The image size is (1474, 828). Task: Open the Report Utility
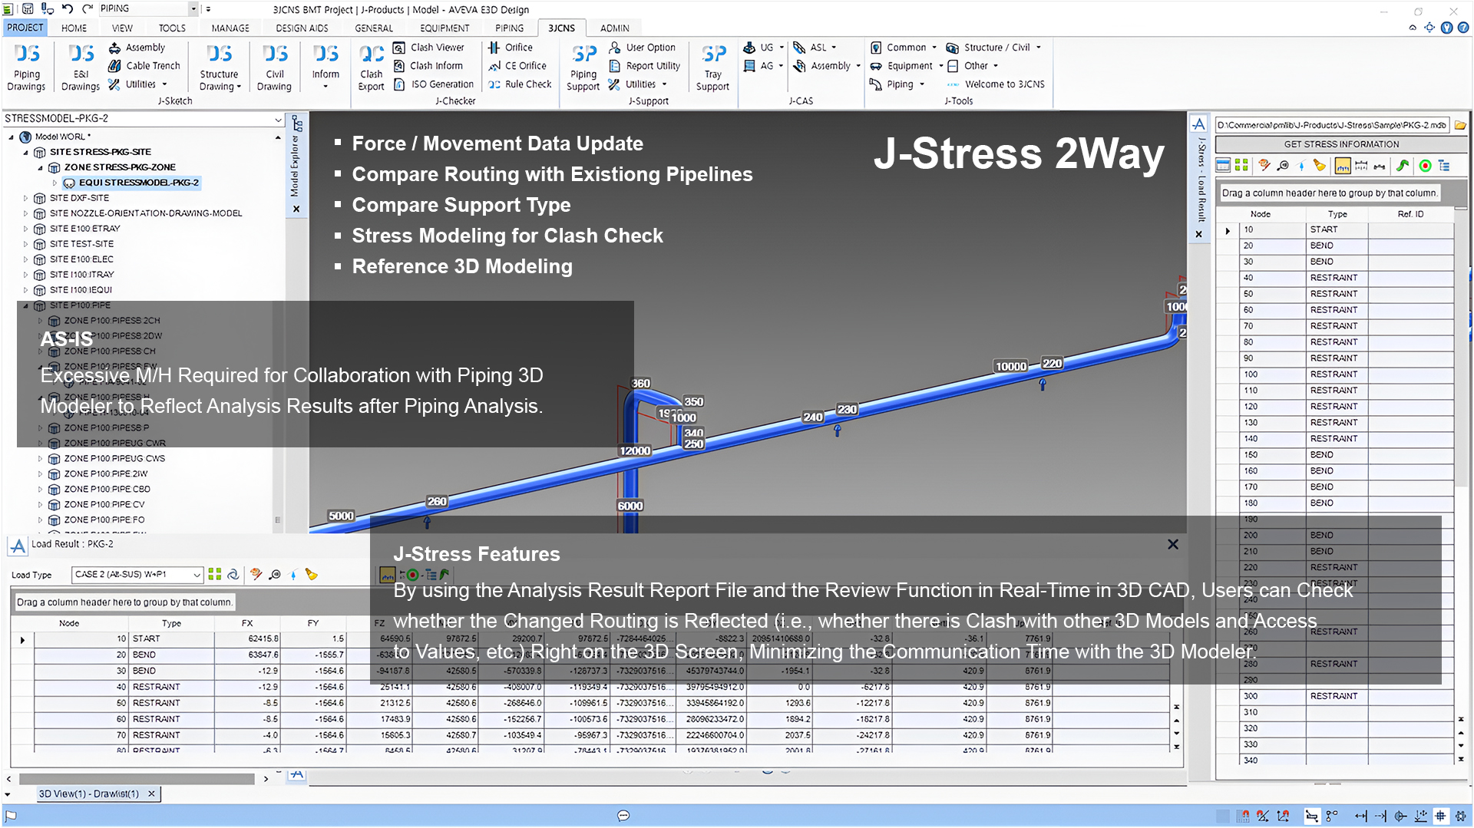tap(645, 66)
